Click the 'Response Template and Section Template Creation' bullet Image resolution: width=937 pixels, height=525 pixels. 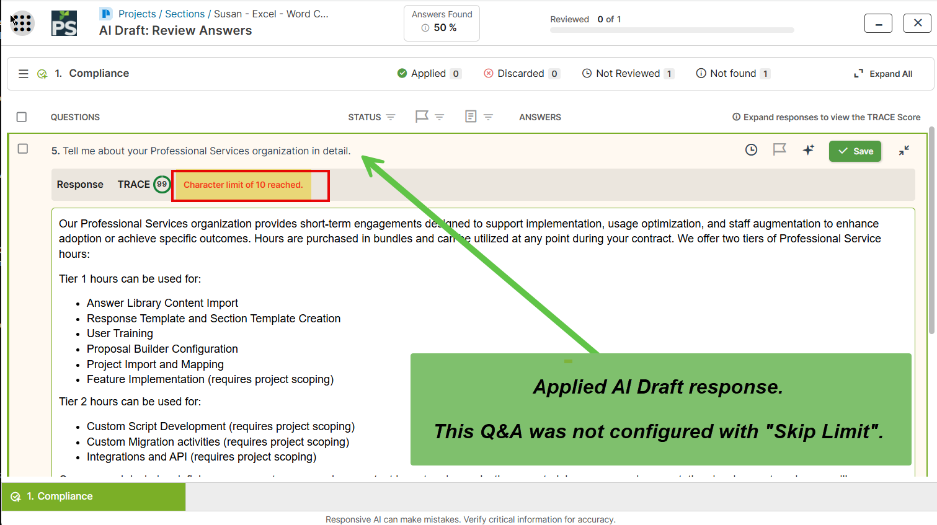tap(214, 319)
